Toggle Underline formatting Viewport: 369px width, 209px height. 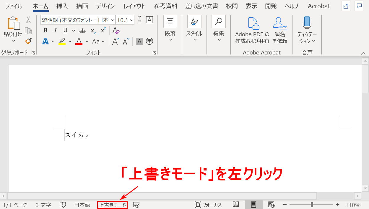pos(65,31)
